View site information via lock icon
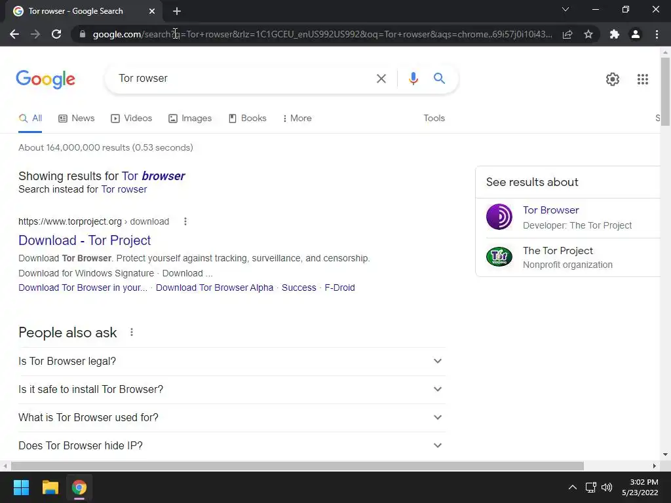Viewport: 671px width, 503px height. 83,34
